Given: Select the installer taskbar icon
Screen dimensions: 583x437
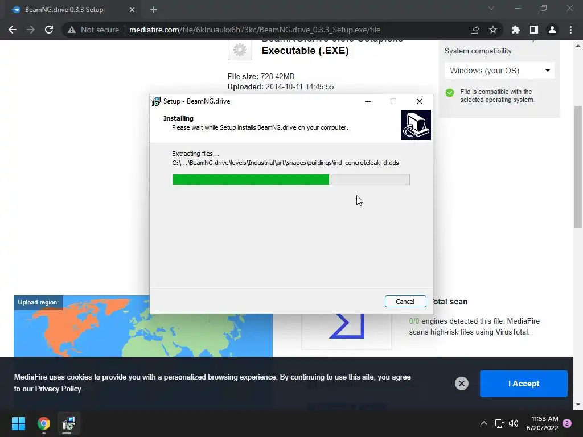Looking at the screenshot, I should coord(68,423).
